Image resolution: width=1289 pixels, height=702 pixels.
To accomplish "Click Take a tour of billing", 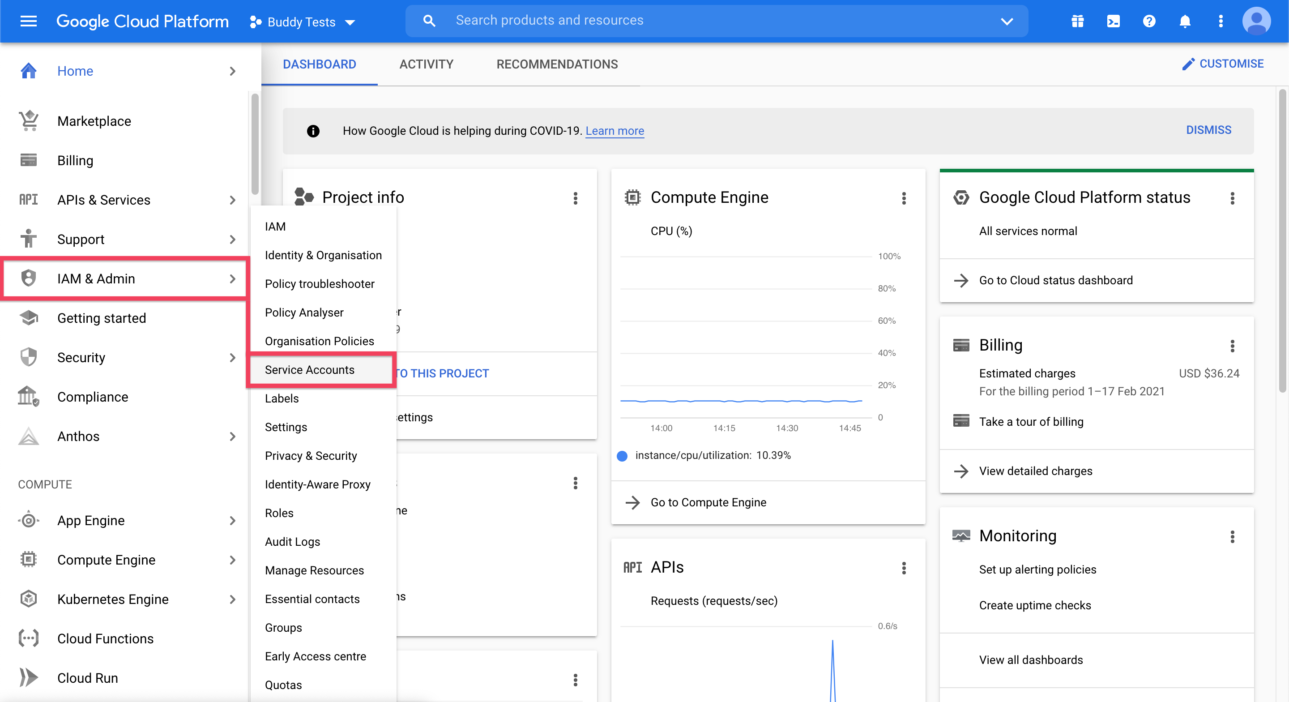I will (1031, 422).
